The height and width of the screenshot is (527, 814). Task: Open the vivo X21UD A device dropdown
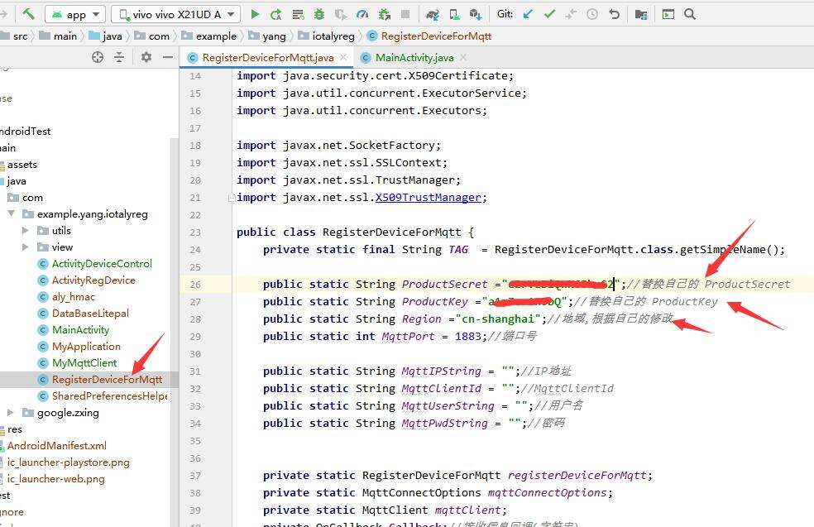[x=175, y=14]
